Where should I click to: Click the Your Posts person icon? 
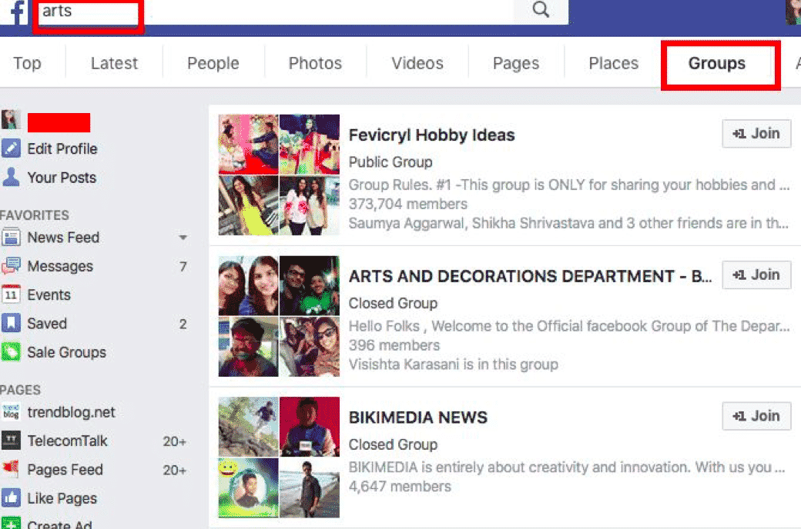click(x=11, y=177)
